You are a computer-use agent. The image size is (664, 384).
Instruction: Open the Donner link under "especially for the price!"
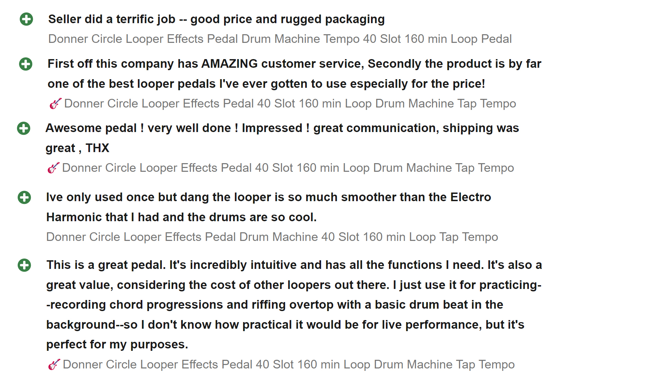pos(290,103)
